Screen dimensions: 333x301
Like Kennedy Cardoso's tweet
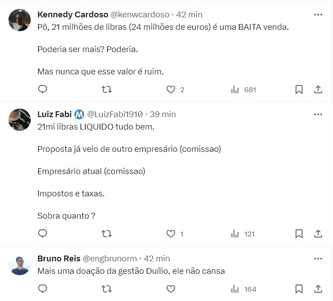[171, 89]
